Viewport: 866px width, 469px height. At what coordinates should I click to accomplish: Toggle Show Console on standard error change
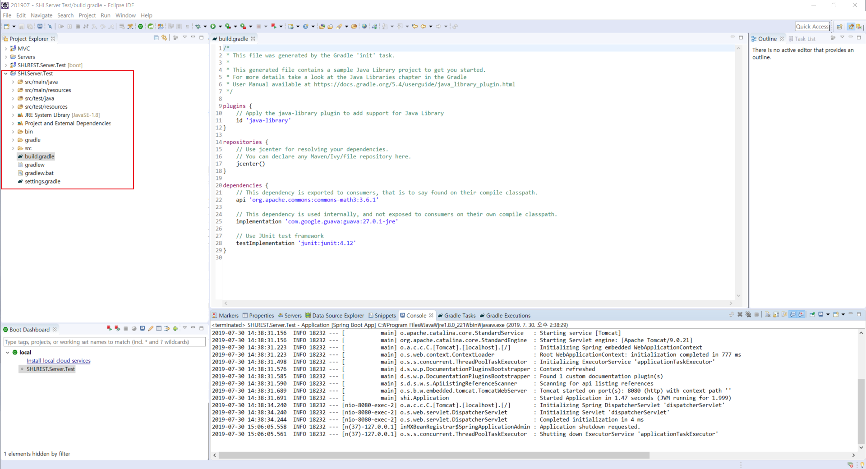click(x=801, y=314)
